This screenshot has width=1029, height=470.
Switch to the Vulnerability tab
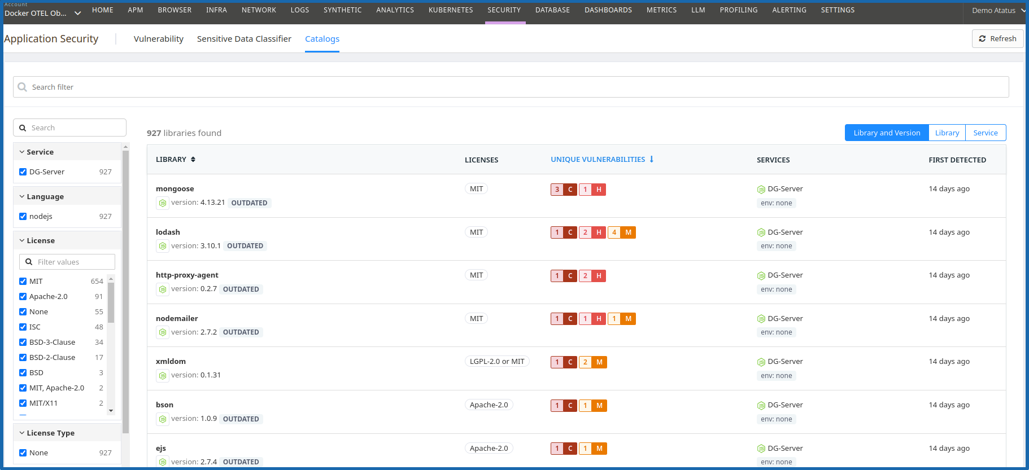pos(158,39)
